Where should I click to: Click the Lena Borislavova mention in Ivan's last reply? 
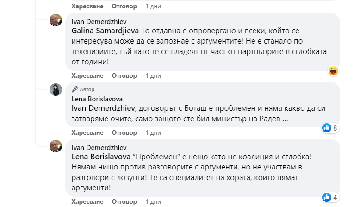point(101,157)
